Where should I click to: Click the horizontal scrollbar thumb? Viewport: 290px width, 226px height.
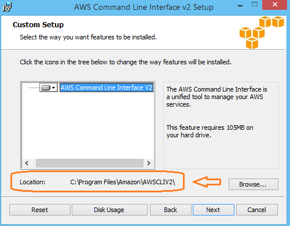point(90,163)
